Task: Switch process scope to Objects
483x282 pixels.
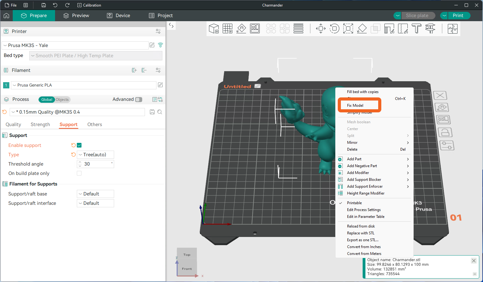Action: (x=62, y=100)
